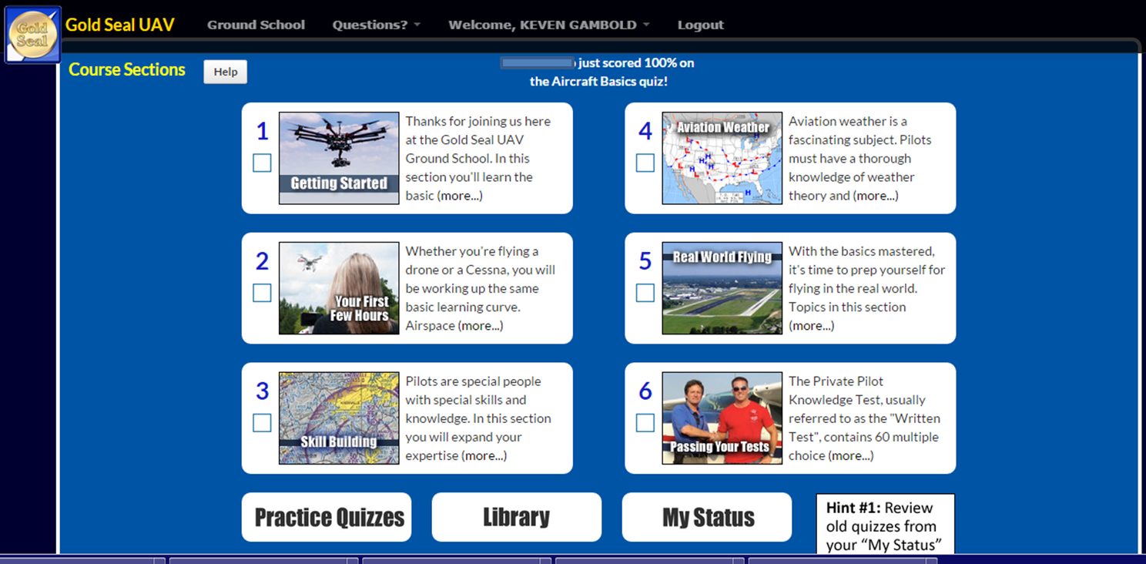Open the Aviation Weather map image
Image resolution: width=1146 pixels, height=564 pixels.
(x=722, y=158)
